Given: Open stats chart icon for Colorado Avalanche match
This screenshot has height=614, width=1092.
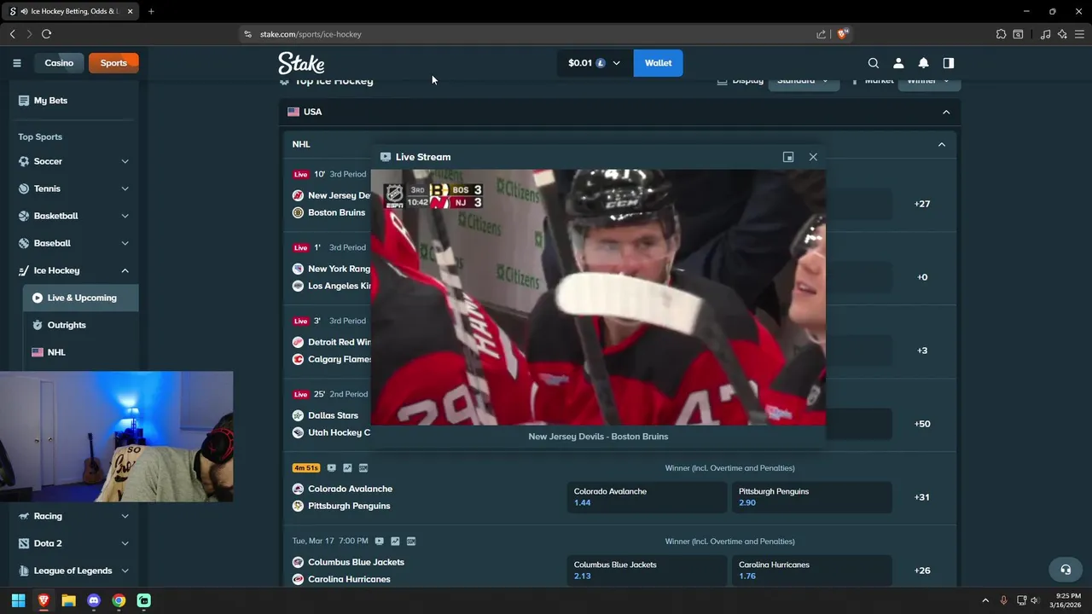Looking at the screenshot, I should [347, 468].
